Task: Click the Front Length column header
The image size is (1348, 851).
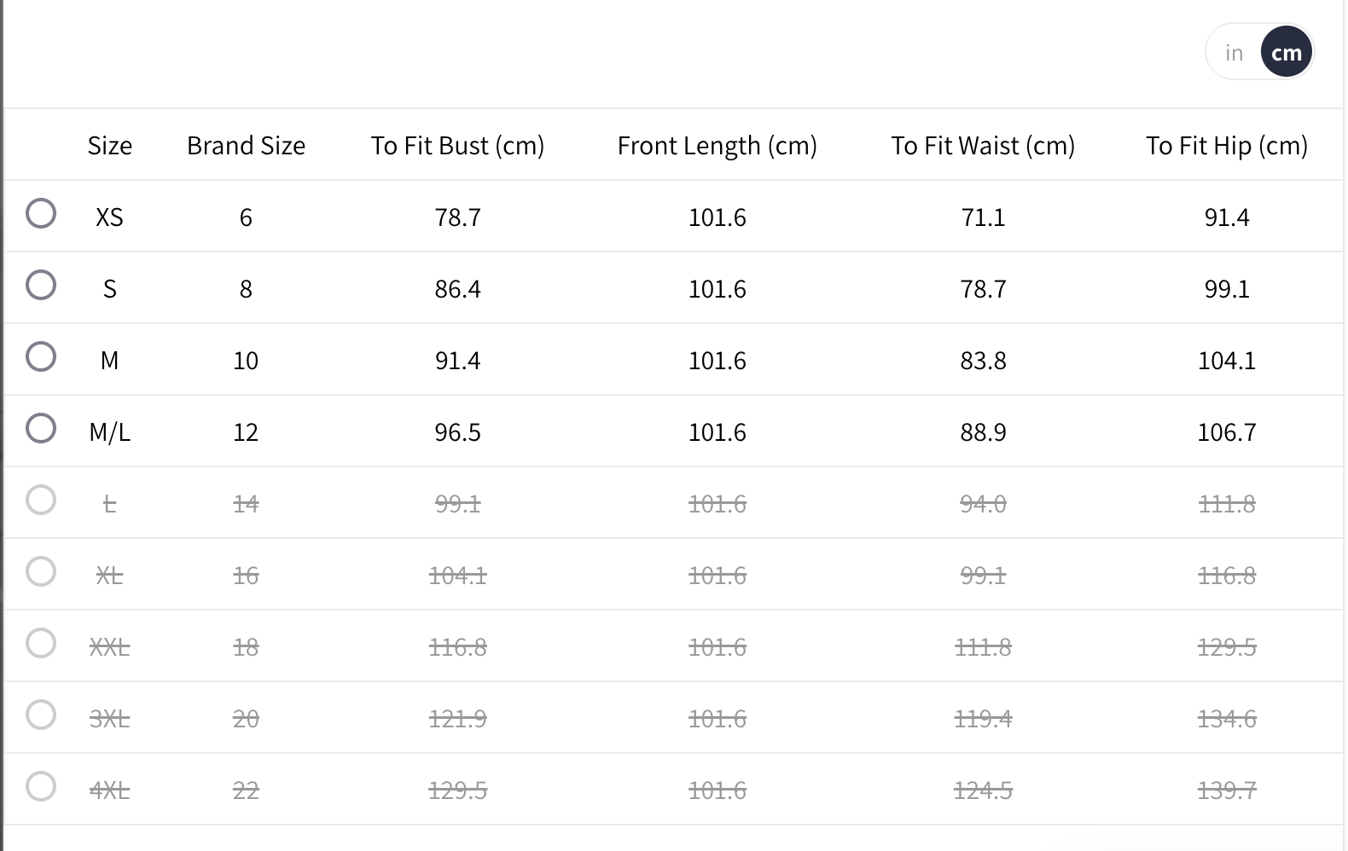Action: click(717, 146)
